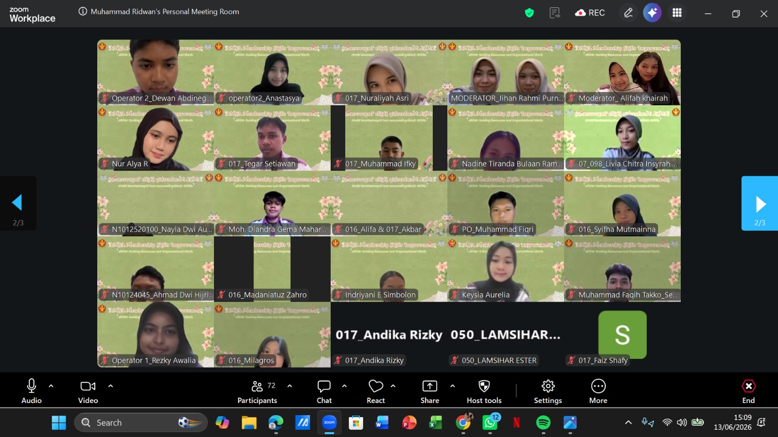
Task: Select Operator 2_Dewan Abdineg video tile
Action: click(156, 72)
